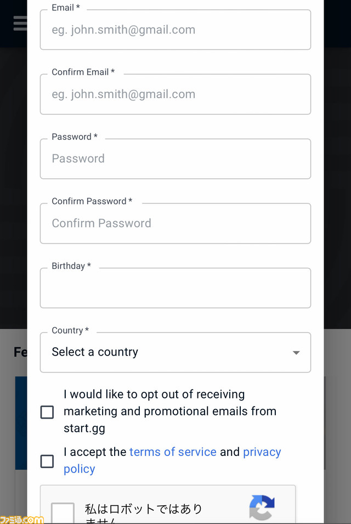The image size is (351, 524).
Task: Check the reCAPTCHA not-a-robot box
Action: coord(63,514)
